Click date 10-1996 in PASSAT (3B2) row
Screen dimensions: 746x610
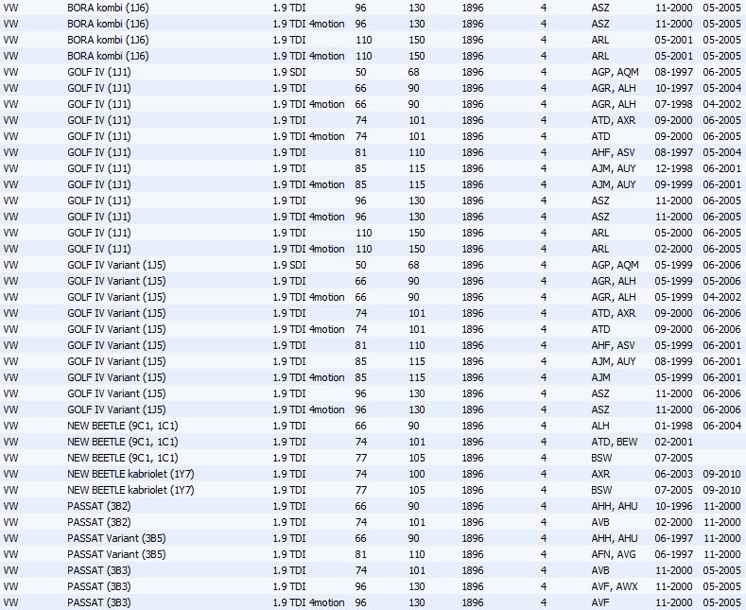tap(673, 506)
